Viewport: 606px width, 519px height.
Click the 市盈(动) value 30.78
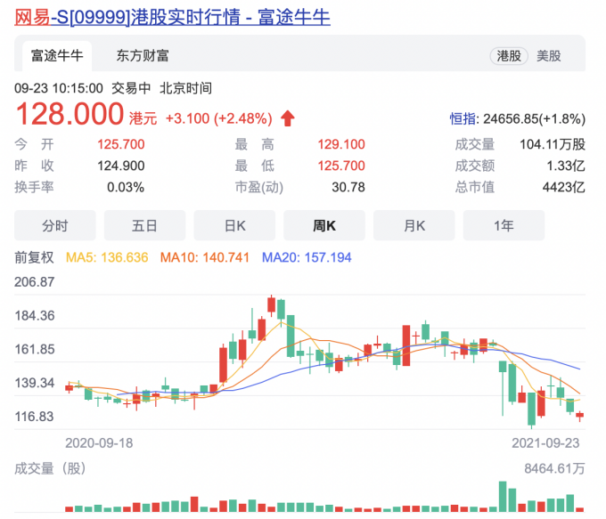point(348,187)
